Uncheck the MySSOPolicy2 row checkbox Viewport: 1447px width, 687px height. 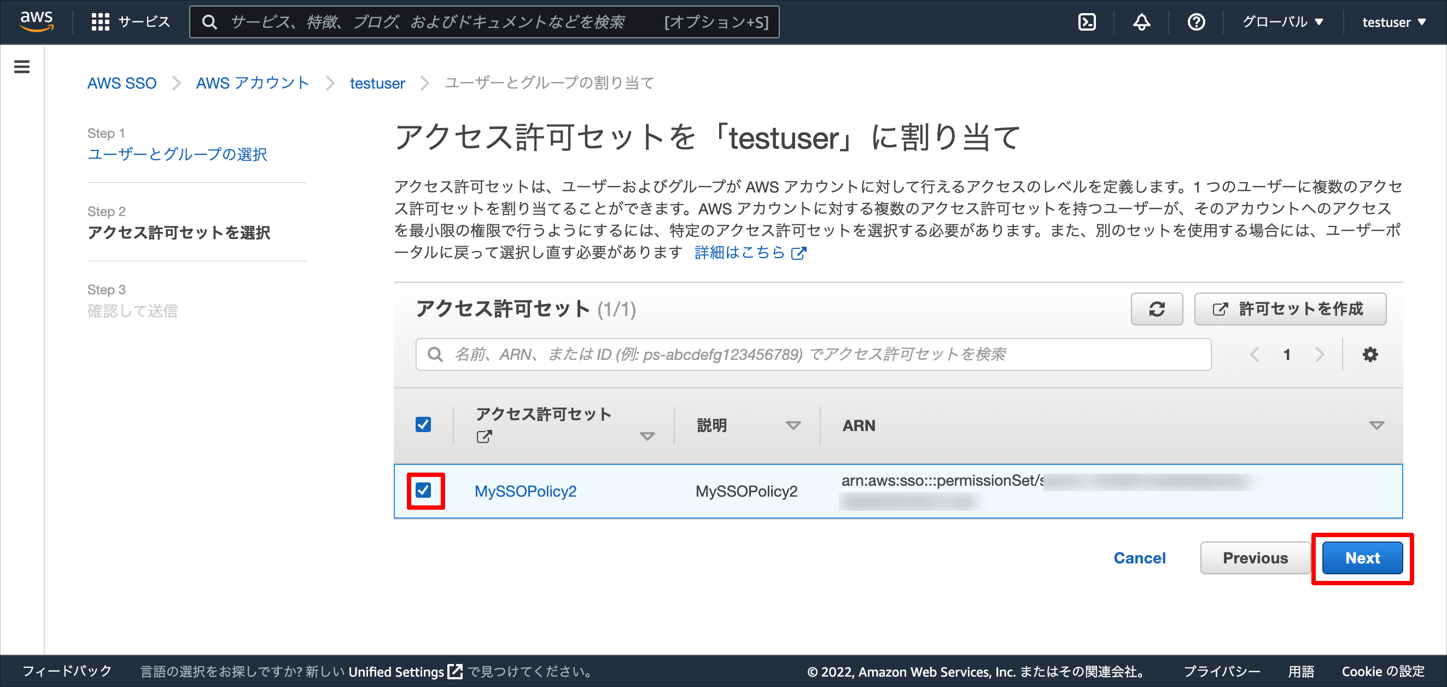tap(423, 491)
